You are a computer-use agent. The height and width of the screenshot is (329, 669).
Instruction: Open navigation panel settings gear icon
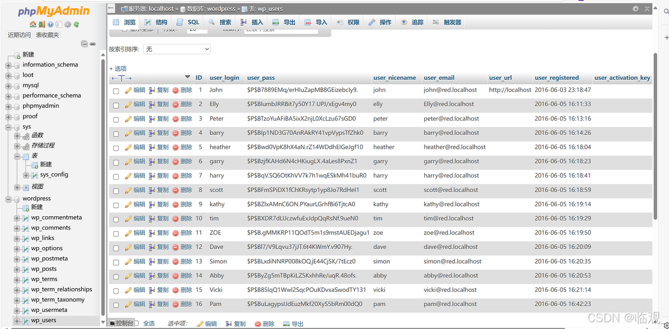(67, 25)
